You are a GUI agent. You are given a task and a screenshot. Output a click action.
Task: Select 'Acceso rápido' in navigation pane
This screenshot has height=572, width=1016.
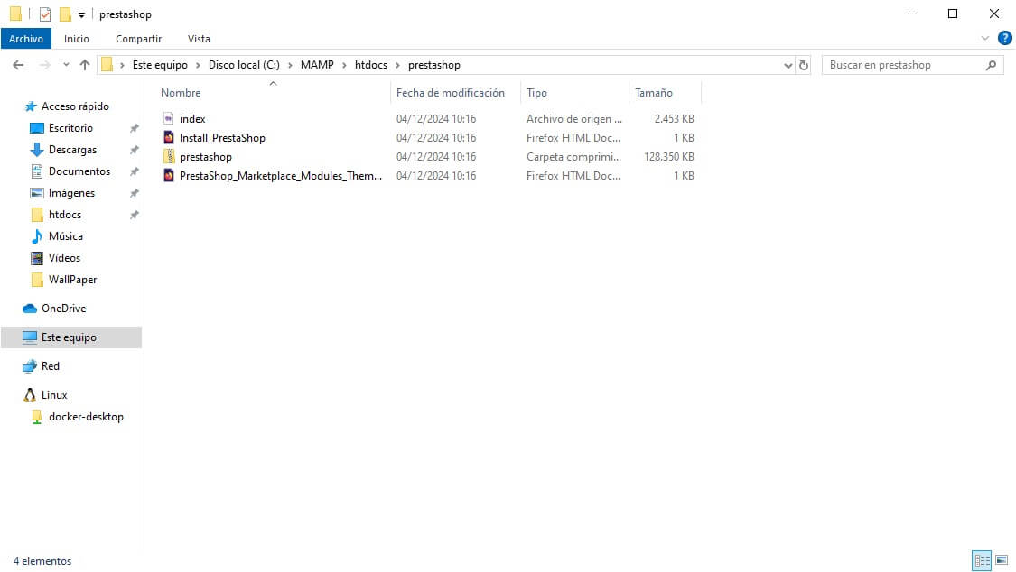[x=75, y=106]
